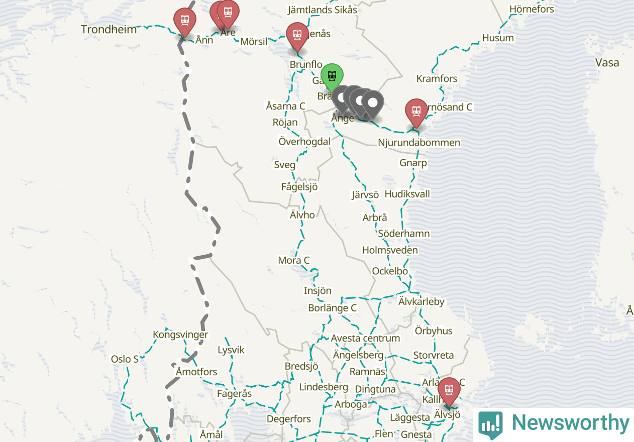Select the Sveg station label
The width and height of the screenshot is (634, 442).
285,165
